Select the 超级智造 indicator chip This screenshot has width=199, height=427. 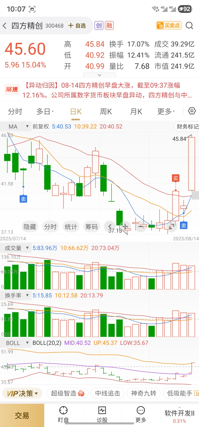coord(67,393)
